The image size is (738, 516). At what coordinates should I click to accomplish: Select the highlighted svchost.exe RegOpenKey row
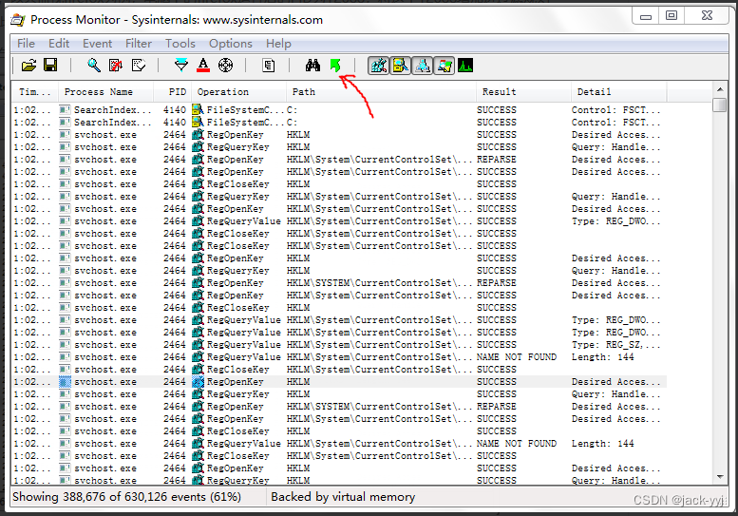[x=339, y=382]
